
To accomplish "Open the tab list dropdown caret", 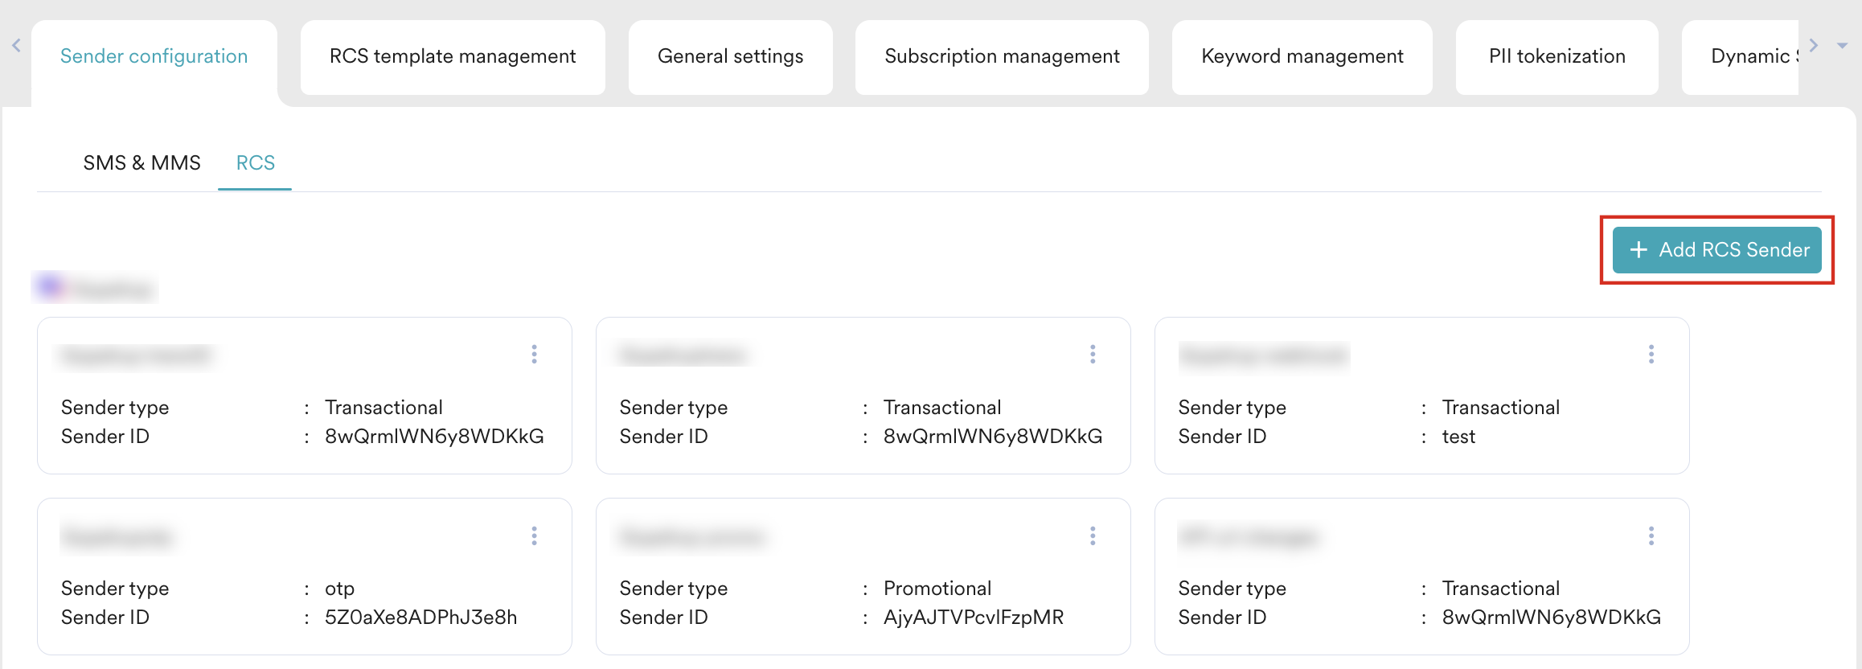I will [1842, 46].
